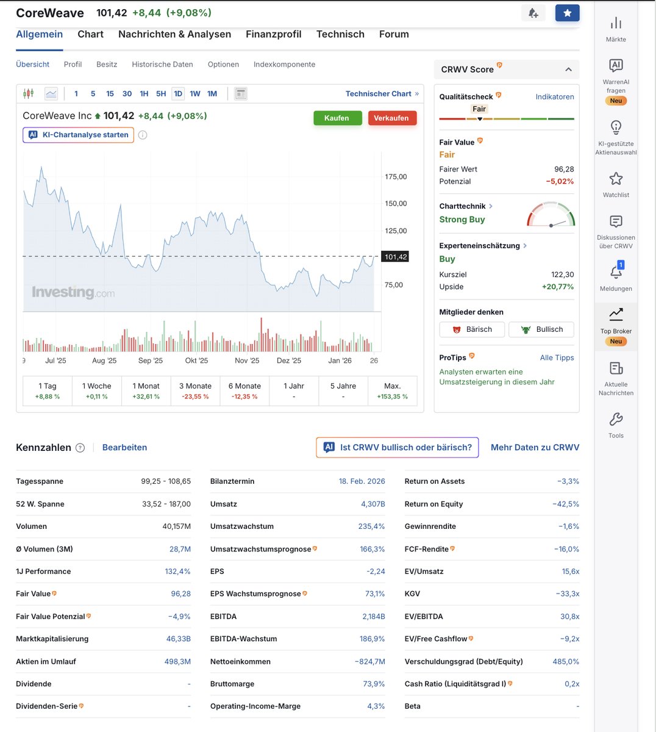The image size is (656, 732).
Task: Click pro badge beside Dividenden-Serie
Action: coord(81,706)
